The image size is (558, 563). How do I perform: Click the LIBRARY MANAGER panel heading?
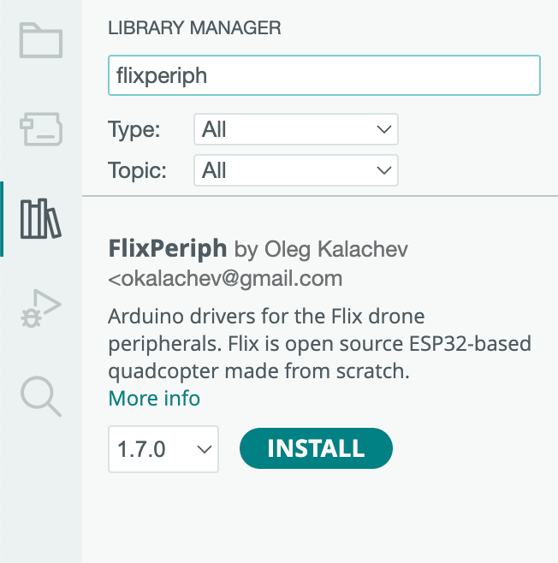point(194,28)
